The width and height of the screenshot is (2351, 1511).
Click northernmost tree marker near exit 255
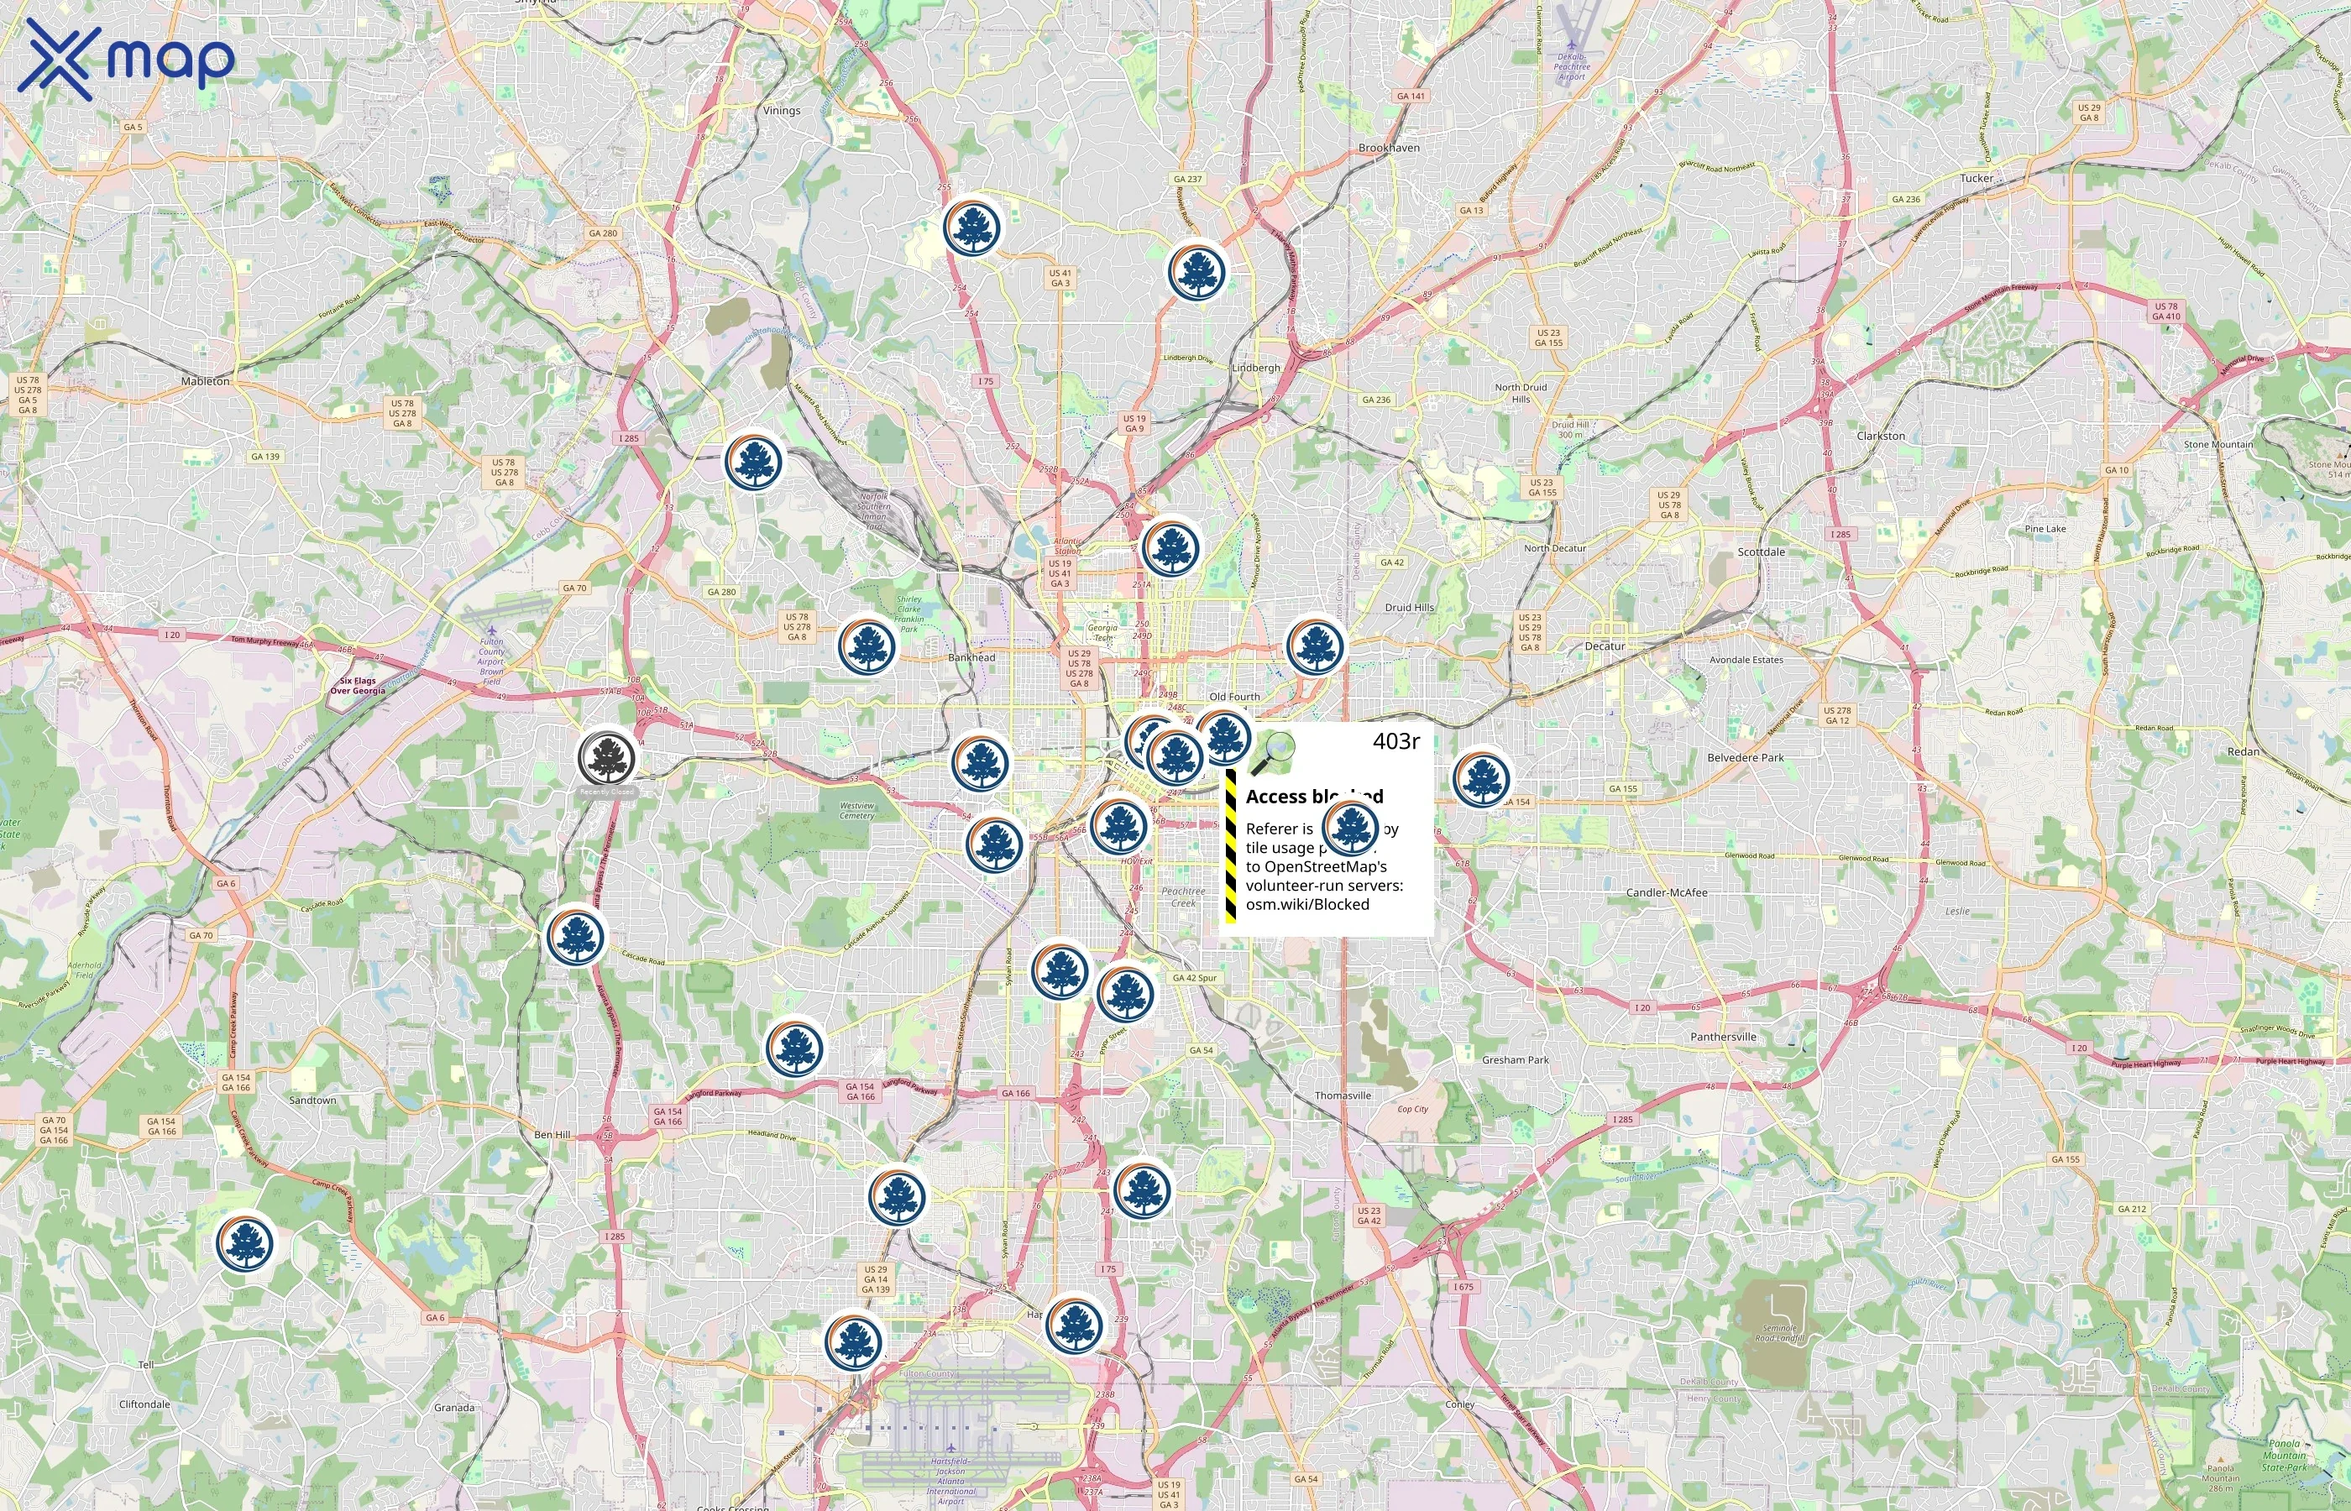tap(972, 227)
